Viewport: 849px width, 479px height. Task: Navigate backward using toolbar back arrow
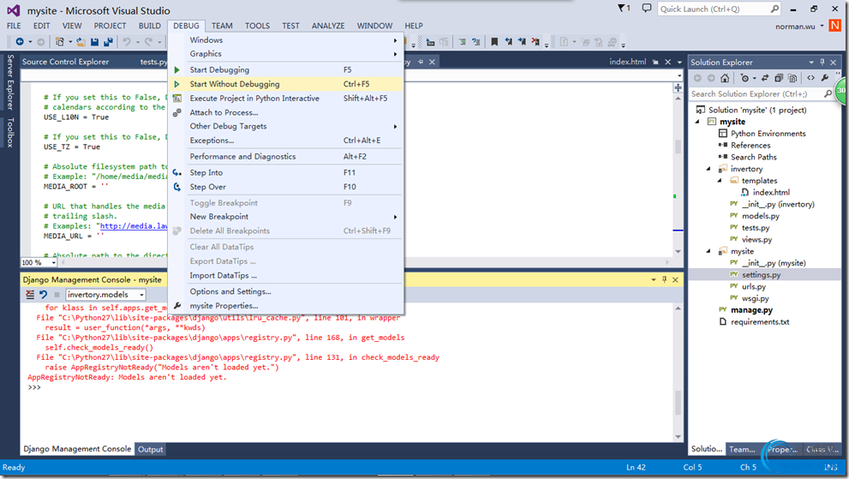(x=20, y=42)
